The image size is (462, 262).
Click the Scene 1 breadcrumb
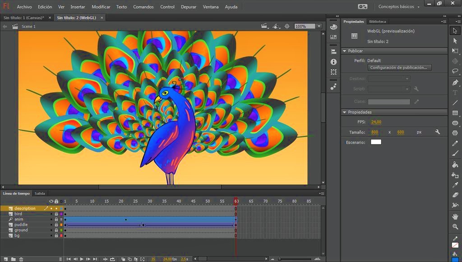click(x=28, y=26)
